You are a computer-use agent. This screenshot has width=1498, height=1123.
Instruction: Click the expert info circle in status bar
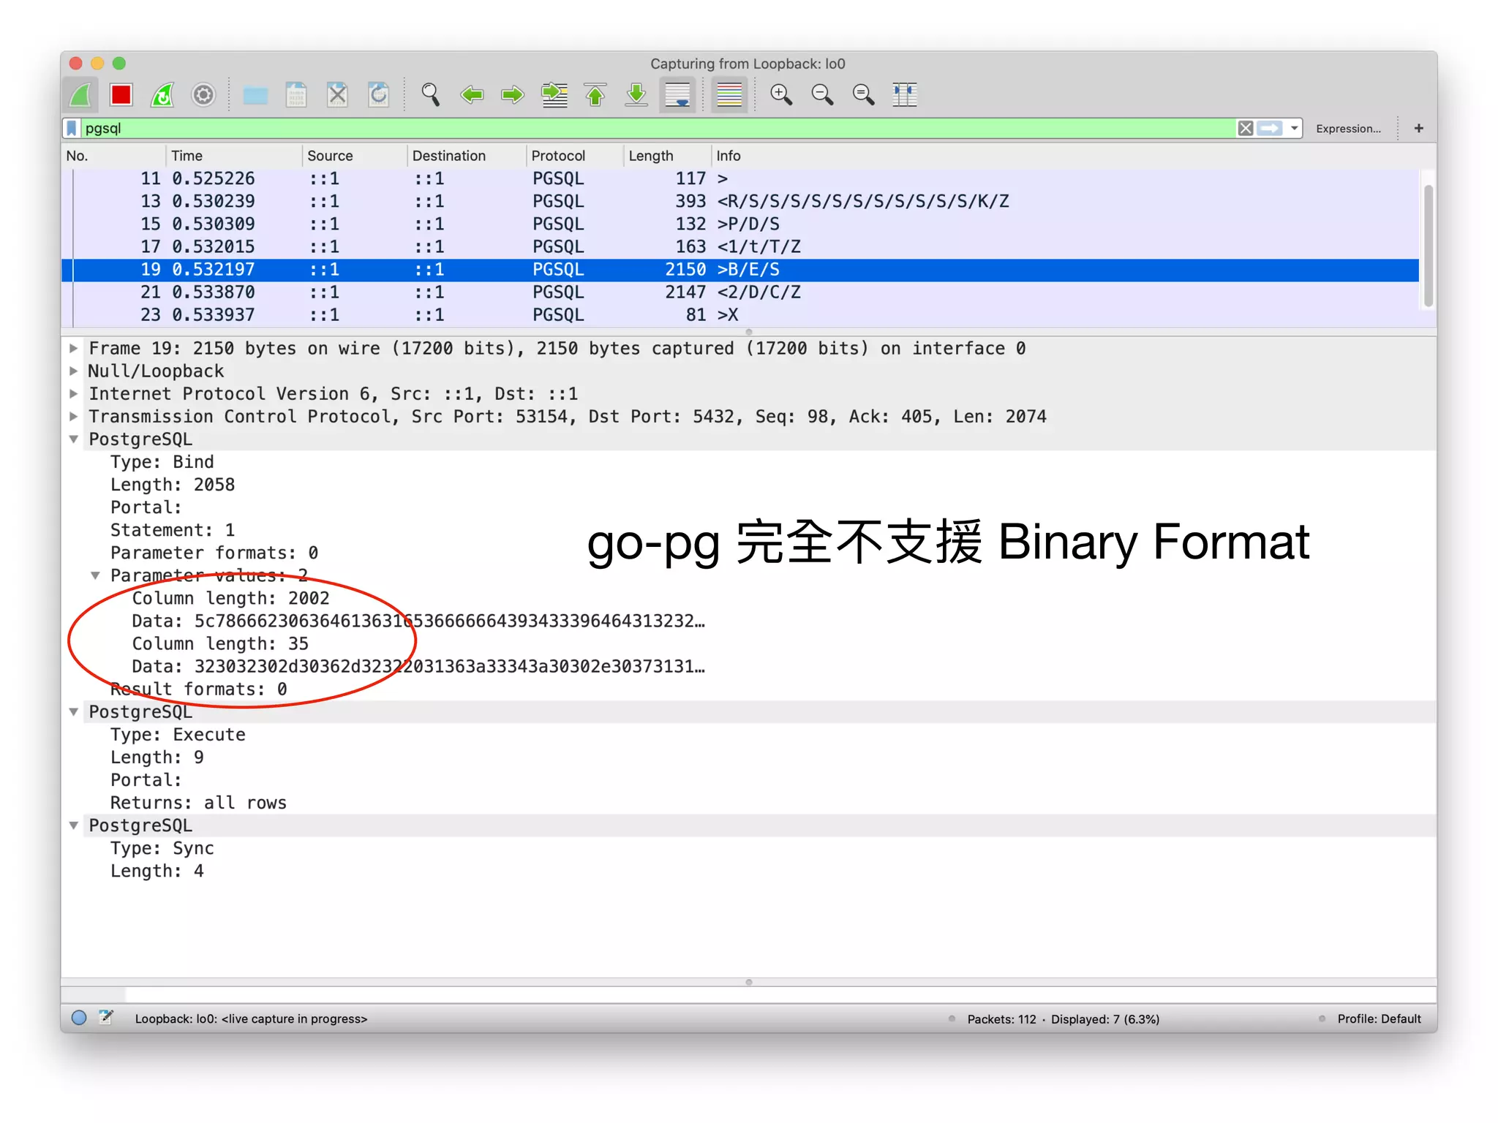coord(79,1018)
